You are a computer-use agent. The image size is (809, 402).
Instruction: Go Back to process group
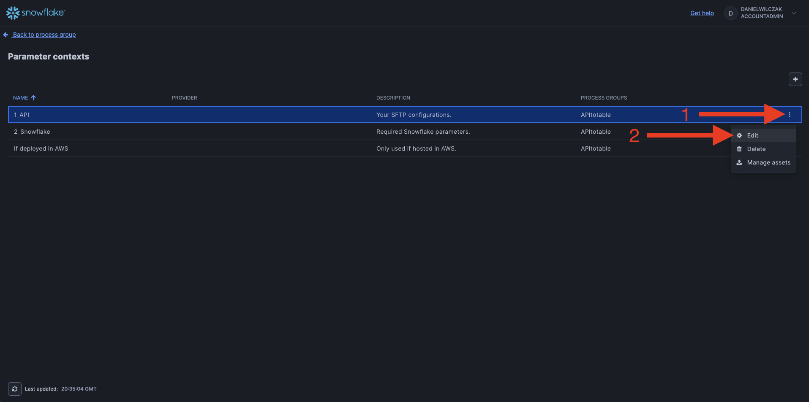click(x=44, y=35)
